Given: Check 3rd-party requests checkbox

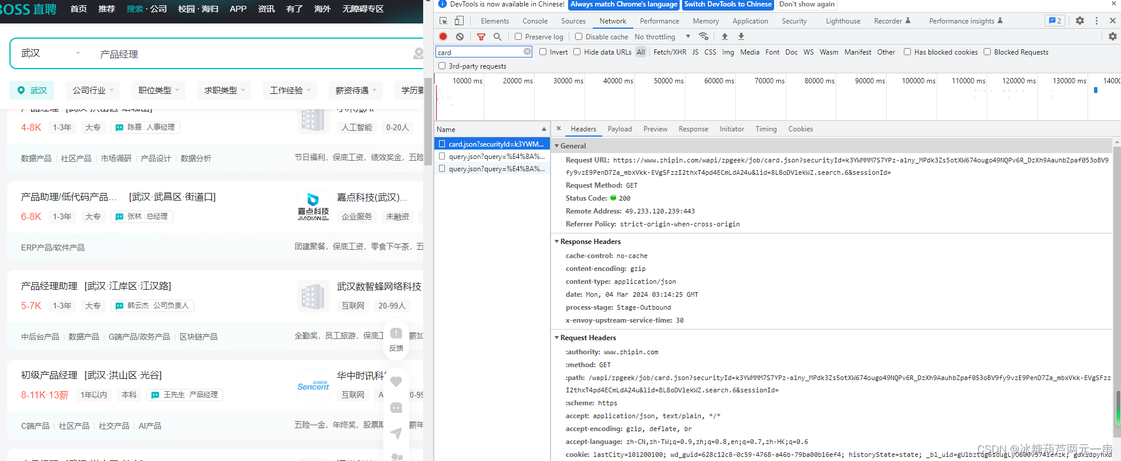Looking at the screenshot, I should (x=442, y=66).
